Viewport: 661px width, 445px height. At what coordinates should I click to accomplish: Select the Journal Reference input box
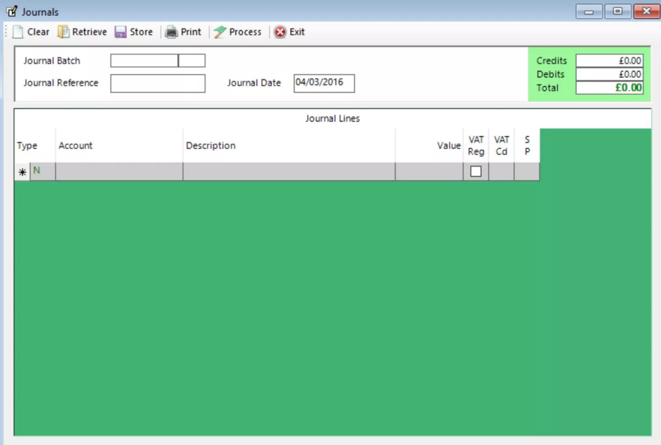click(157, 83)
